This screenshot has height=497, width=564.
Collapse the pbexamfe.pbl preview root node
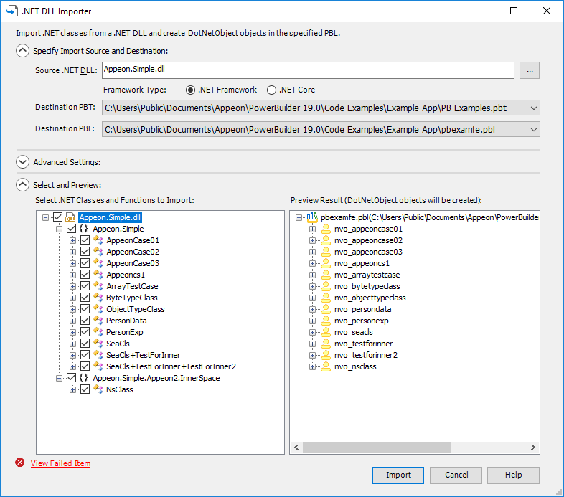[299, 217]
